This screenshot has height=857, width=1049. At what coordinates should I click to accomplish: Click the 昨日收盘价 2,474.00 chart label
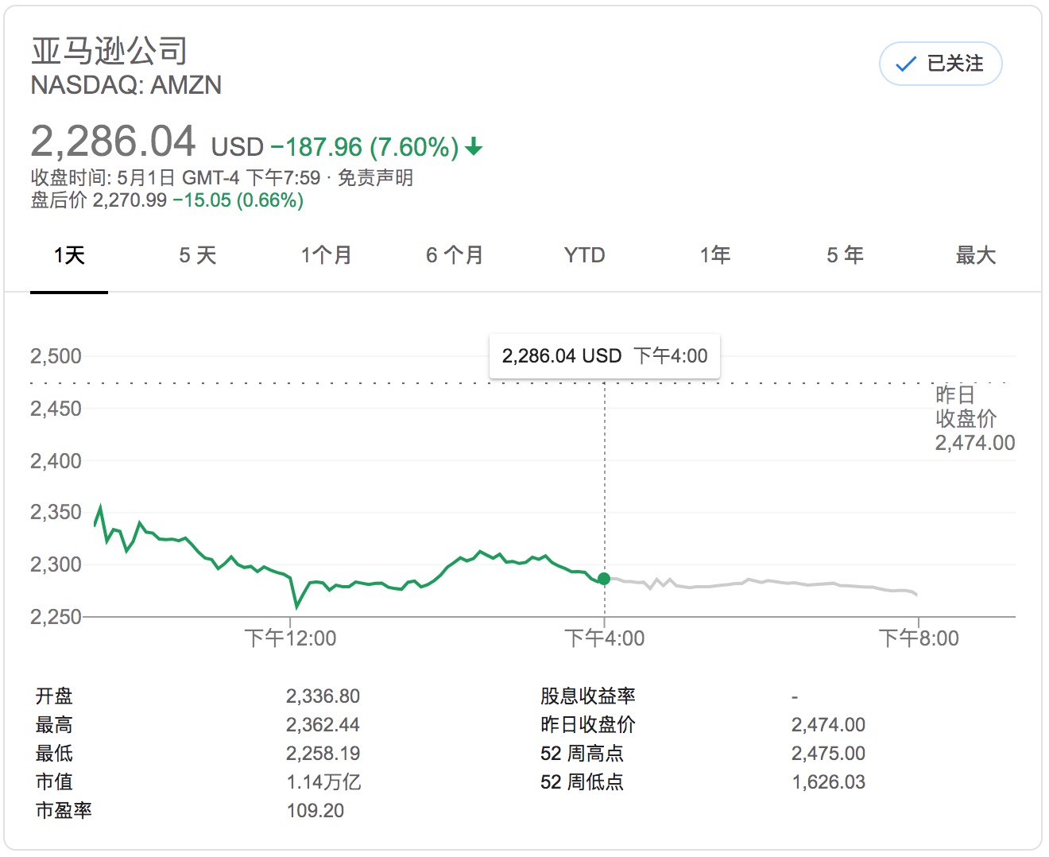click(x=974, y=419)
